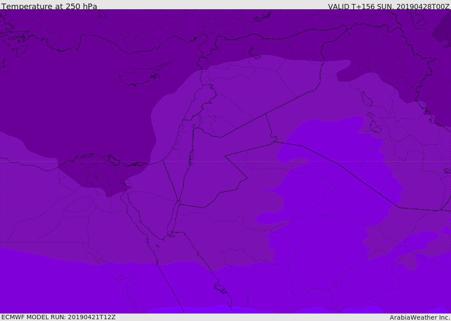Click the 'ECMWF MODEL RUN: 20190421T12Z' text

point(59,317)
